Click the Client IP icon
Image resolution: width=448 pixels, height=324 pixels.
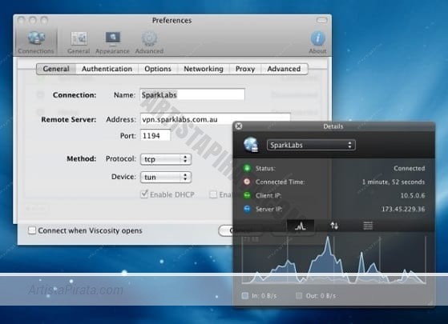pyautogui.click(x=247, y=195)
